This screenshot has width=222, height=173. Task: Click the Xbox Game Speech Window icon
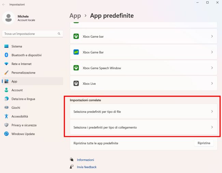[76, 68]
